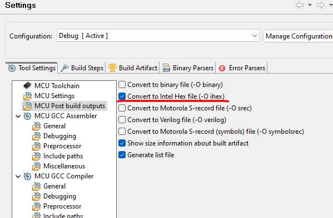Click the MCU GCC Assembler tool icon
The width and height of the screenshot is (333, 218).
27,116
